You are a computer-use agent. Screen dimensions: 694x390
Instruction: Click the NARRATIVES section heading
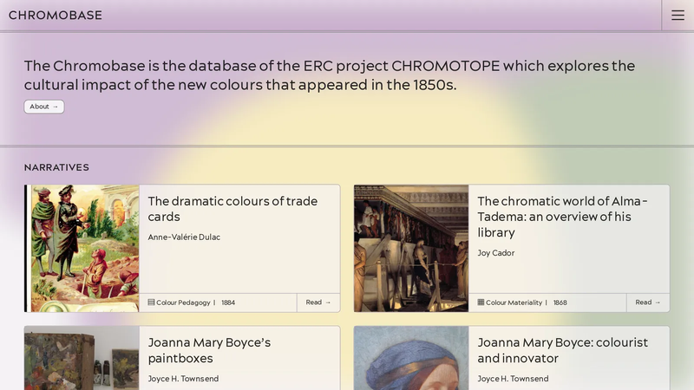56,167
